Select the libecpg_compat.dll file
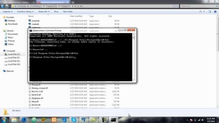The height and width of the screenshot is (123, 219). click(40, 88)
